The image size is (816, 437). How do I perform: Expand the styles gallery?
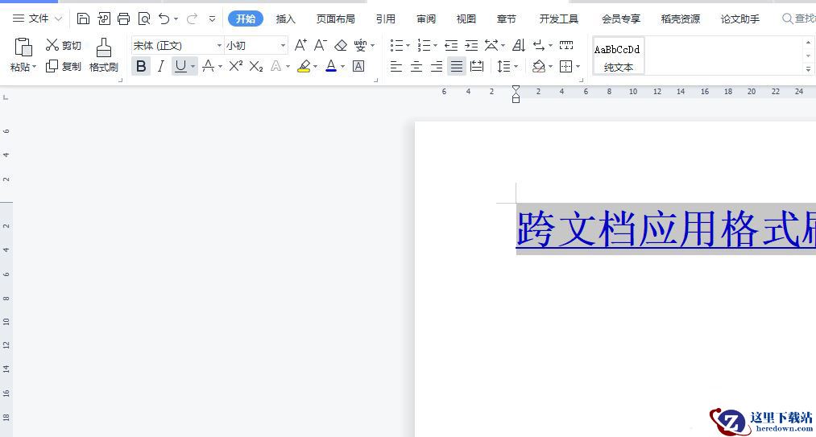click(x=808, y=68)
